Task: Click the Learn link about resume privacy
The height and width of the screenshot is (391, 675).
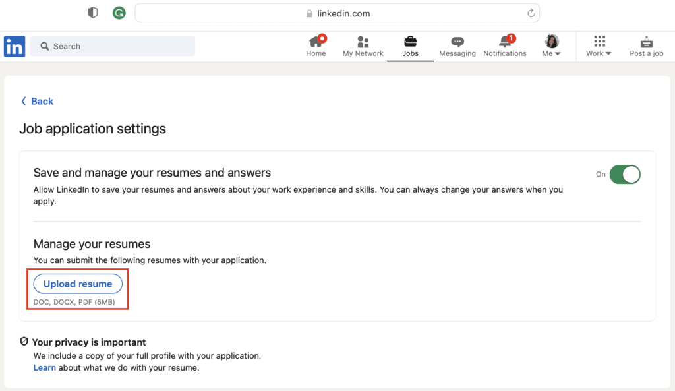Action: (44, 367)
